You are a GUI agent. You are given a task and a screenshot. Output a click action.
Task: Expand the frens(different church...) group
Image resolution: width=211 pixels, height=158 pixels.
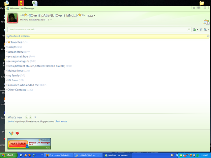[6, 66]
